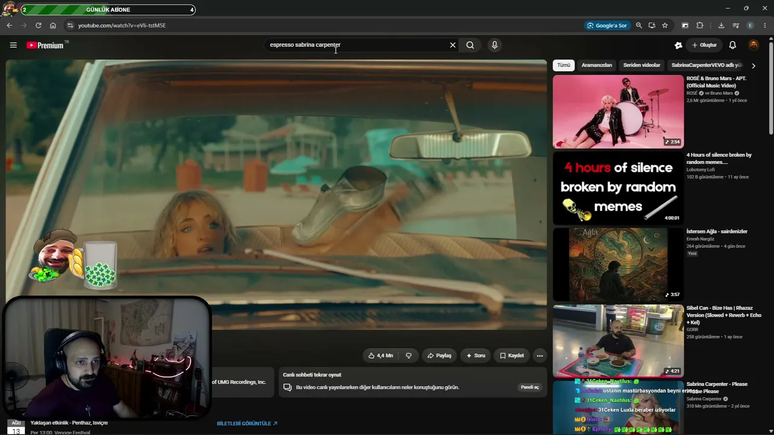Show more filter chips with right chevron

pos(753,65)
